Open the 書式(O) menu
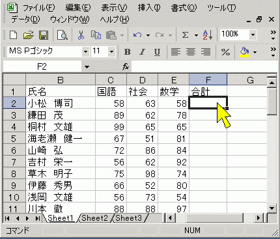This screenshot has height=239, width=280. tap(184, 8)
